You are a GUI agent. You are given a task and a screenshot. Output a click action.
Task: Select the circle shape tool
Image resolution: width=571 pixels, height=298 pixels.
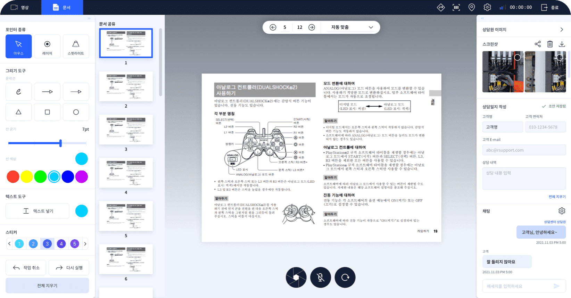click(76, 112)
